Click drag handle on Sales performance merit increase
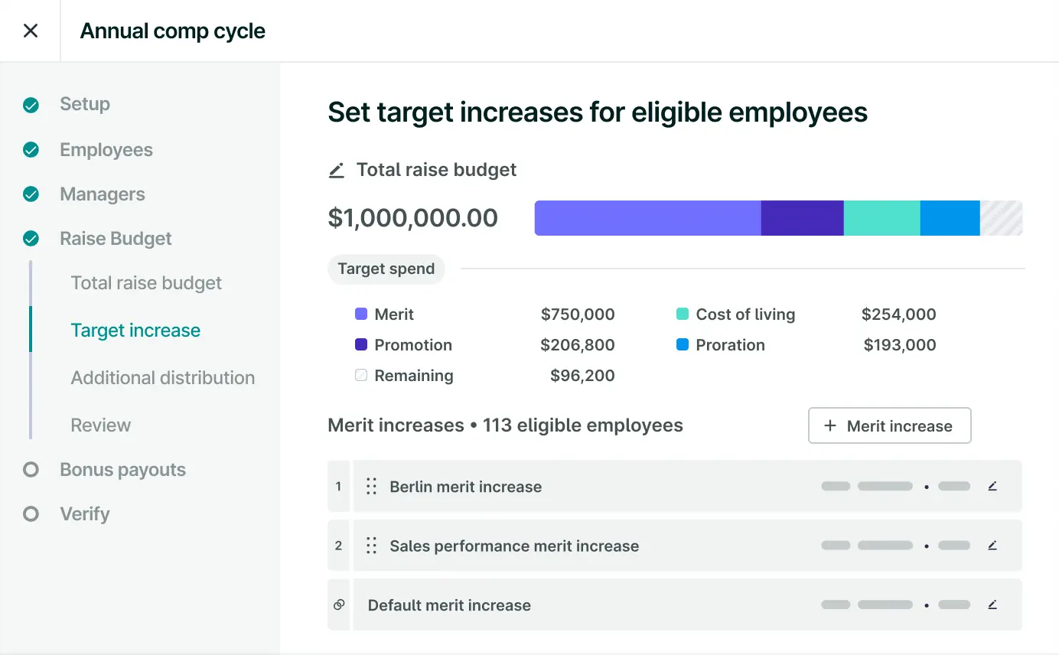 pyautogui.click(x=371, y=546)
